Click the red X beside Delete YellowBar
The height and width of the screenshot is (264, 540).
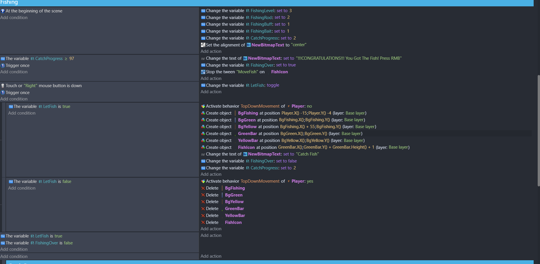203,216
